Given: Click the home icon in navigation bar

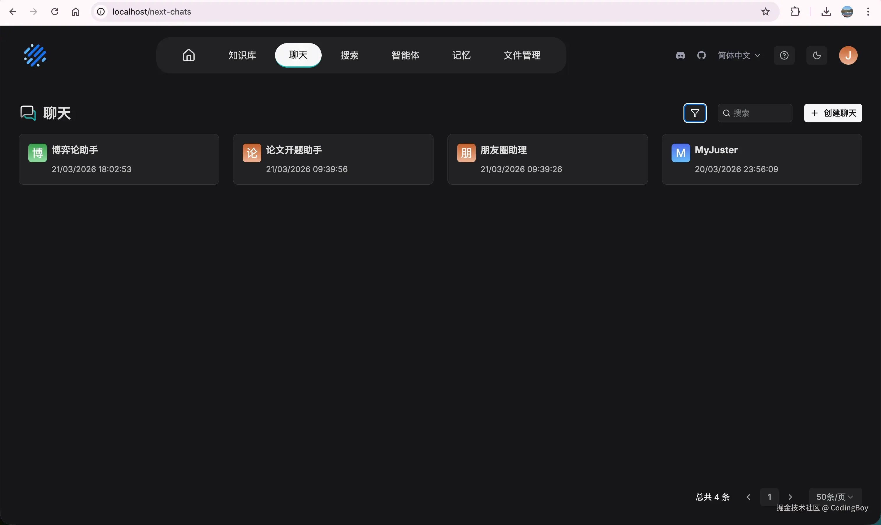Looking at the screenshot, I should (x=188, y=55).
